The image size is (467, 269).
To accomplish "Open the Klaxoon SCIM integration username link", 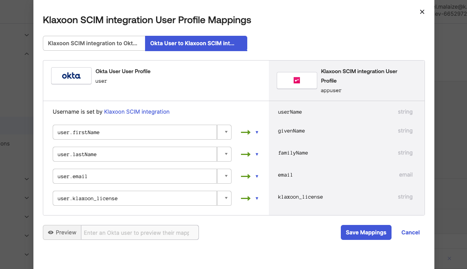I will 137,112.
